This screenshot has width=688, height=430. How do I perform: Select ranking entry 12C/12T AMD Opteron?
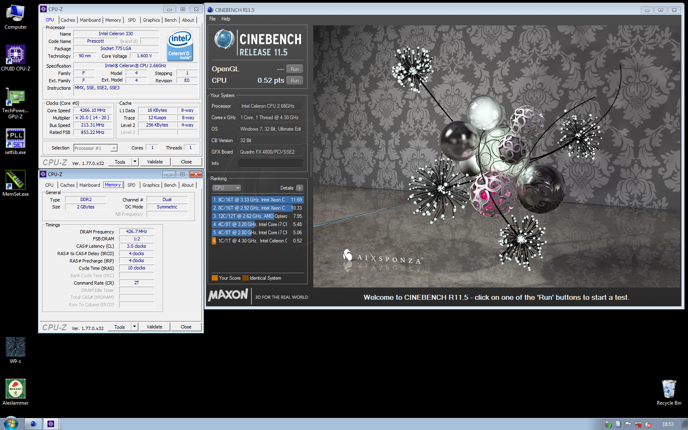[x=258, y=216]
